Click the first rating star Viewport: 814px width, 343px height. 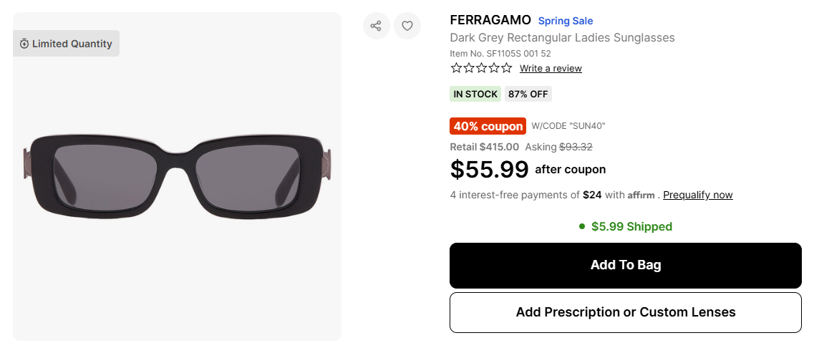click(456, 68)
